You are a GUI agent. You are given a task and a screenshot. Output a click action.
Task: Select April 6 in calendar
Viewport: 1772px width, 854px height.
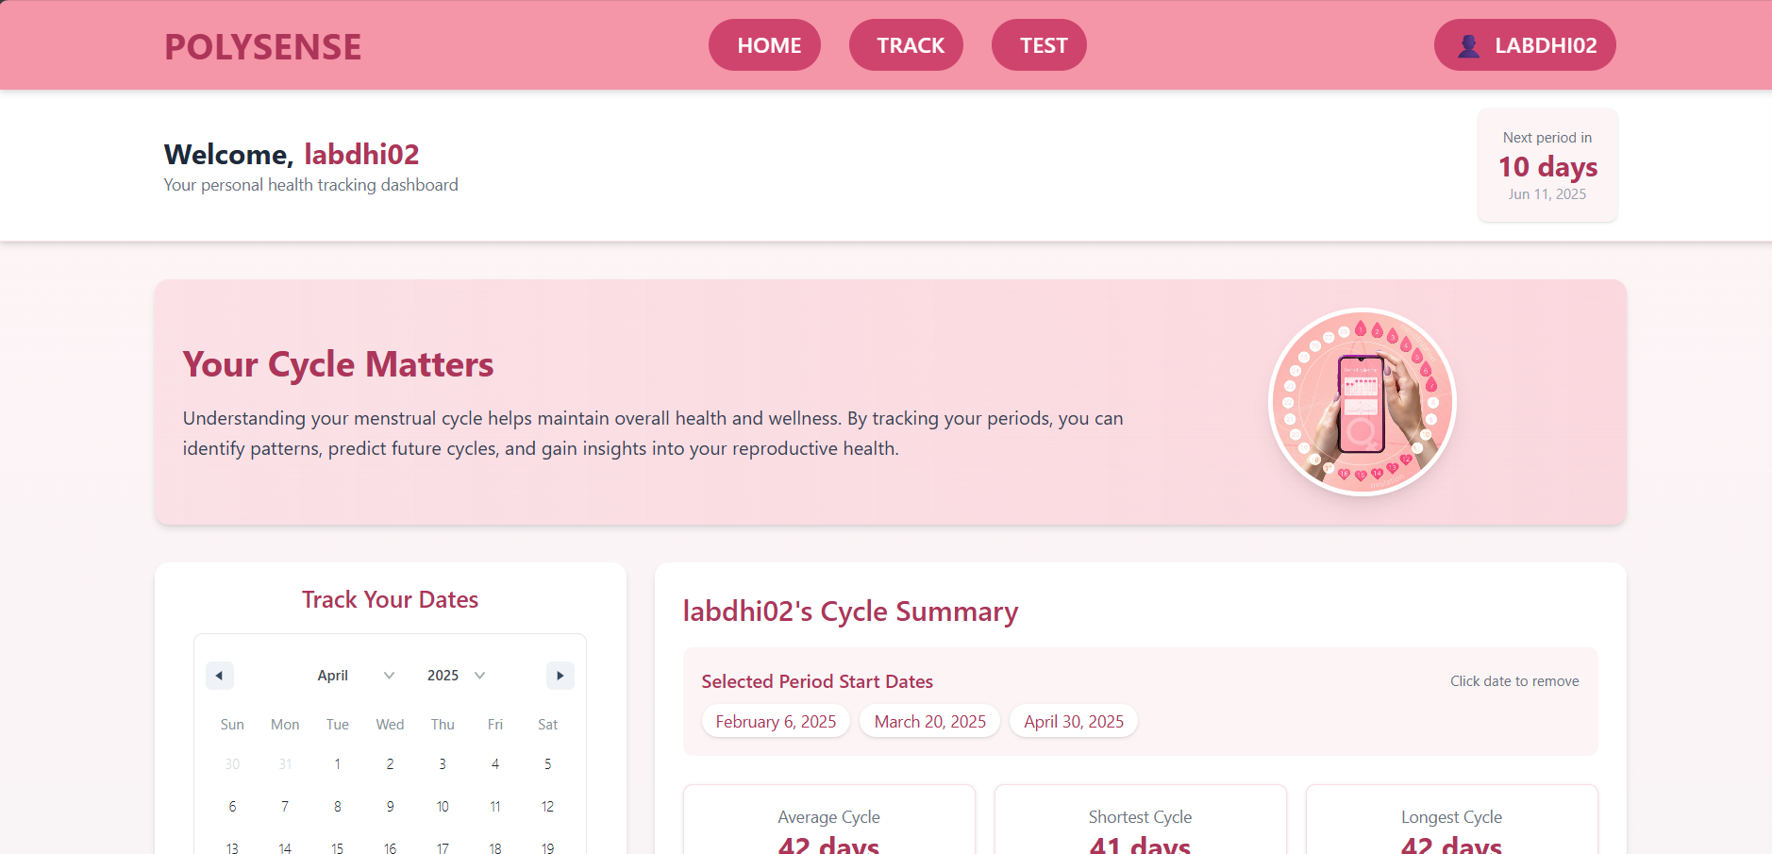click(232, 807)
